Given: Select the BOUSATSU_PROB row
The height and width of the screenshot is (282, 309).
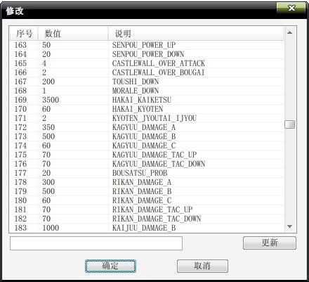Looking at the screenshot, I should pos(147,173).
